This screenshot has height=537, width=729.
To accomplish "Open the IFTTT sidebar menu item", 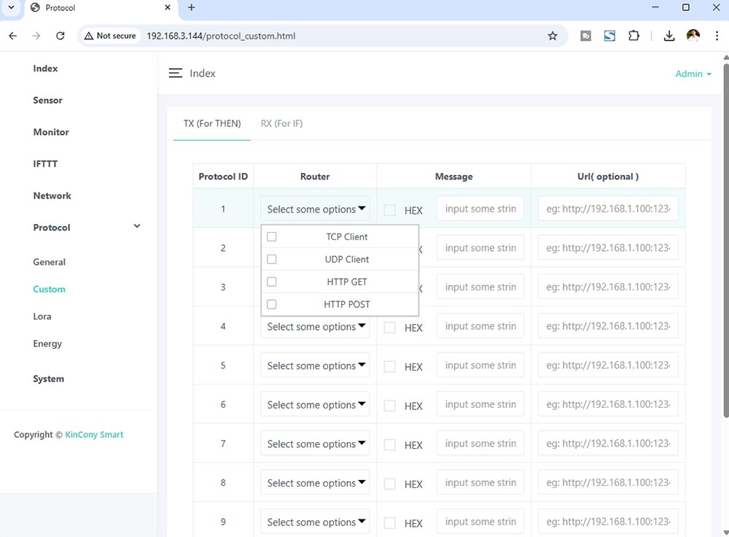I will [x=45, y=164].
